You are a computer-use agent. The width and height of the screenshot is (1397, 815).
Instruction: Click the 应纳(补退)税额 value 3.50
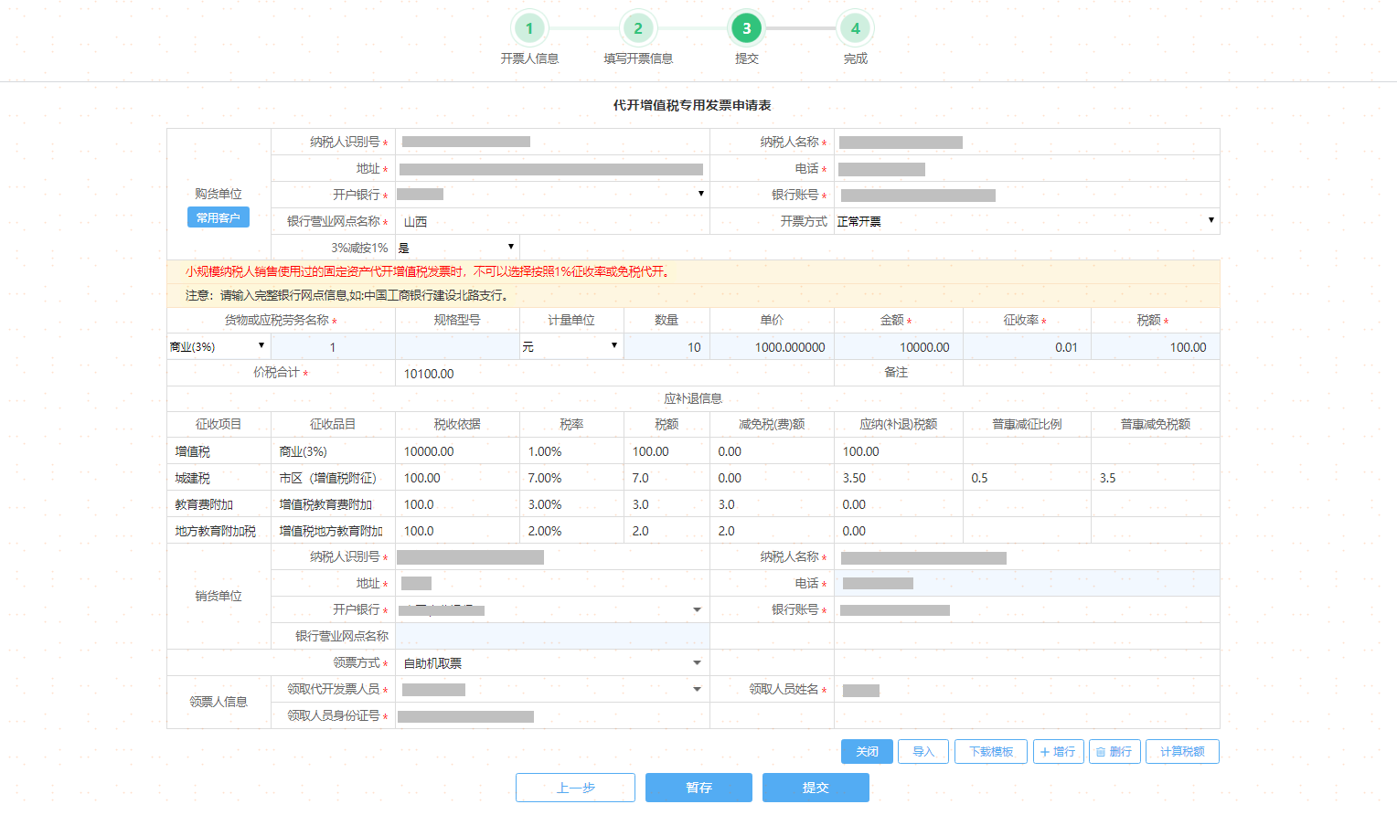click(854, 478)
